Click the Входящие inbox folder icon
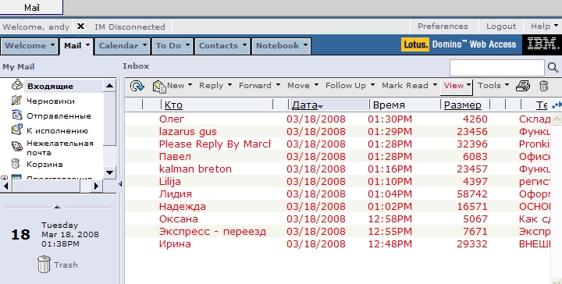Image resolution: width=562 pixels, height=284 pixels. tap(17, 85)
